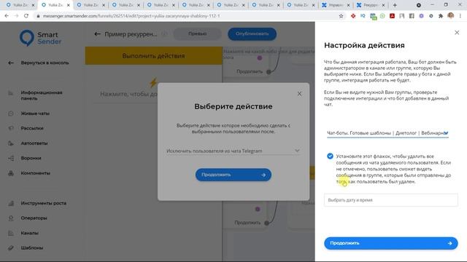
Task: Click the lightning bolt action icon
Action: pyautogui.click(x=153, y=82)
